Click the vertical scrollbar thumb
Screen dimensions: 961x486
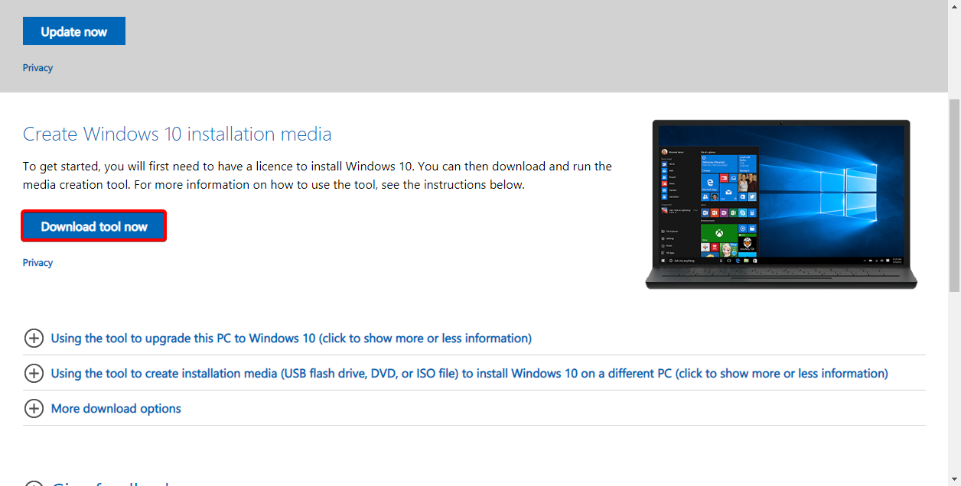(x=954, y=195)
